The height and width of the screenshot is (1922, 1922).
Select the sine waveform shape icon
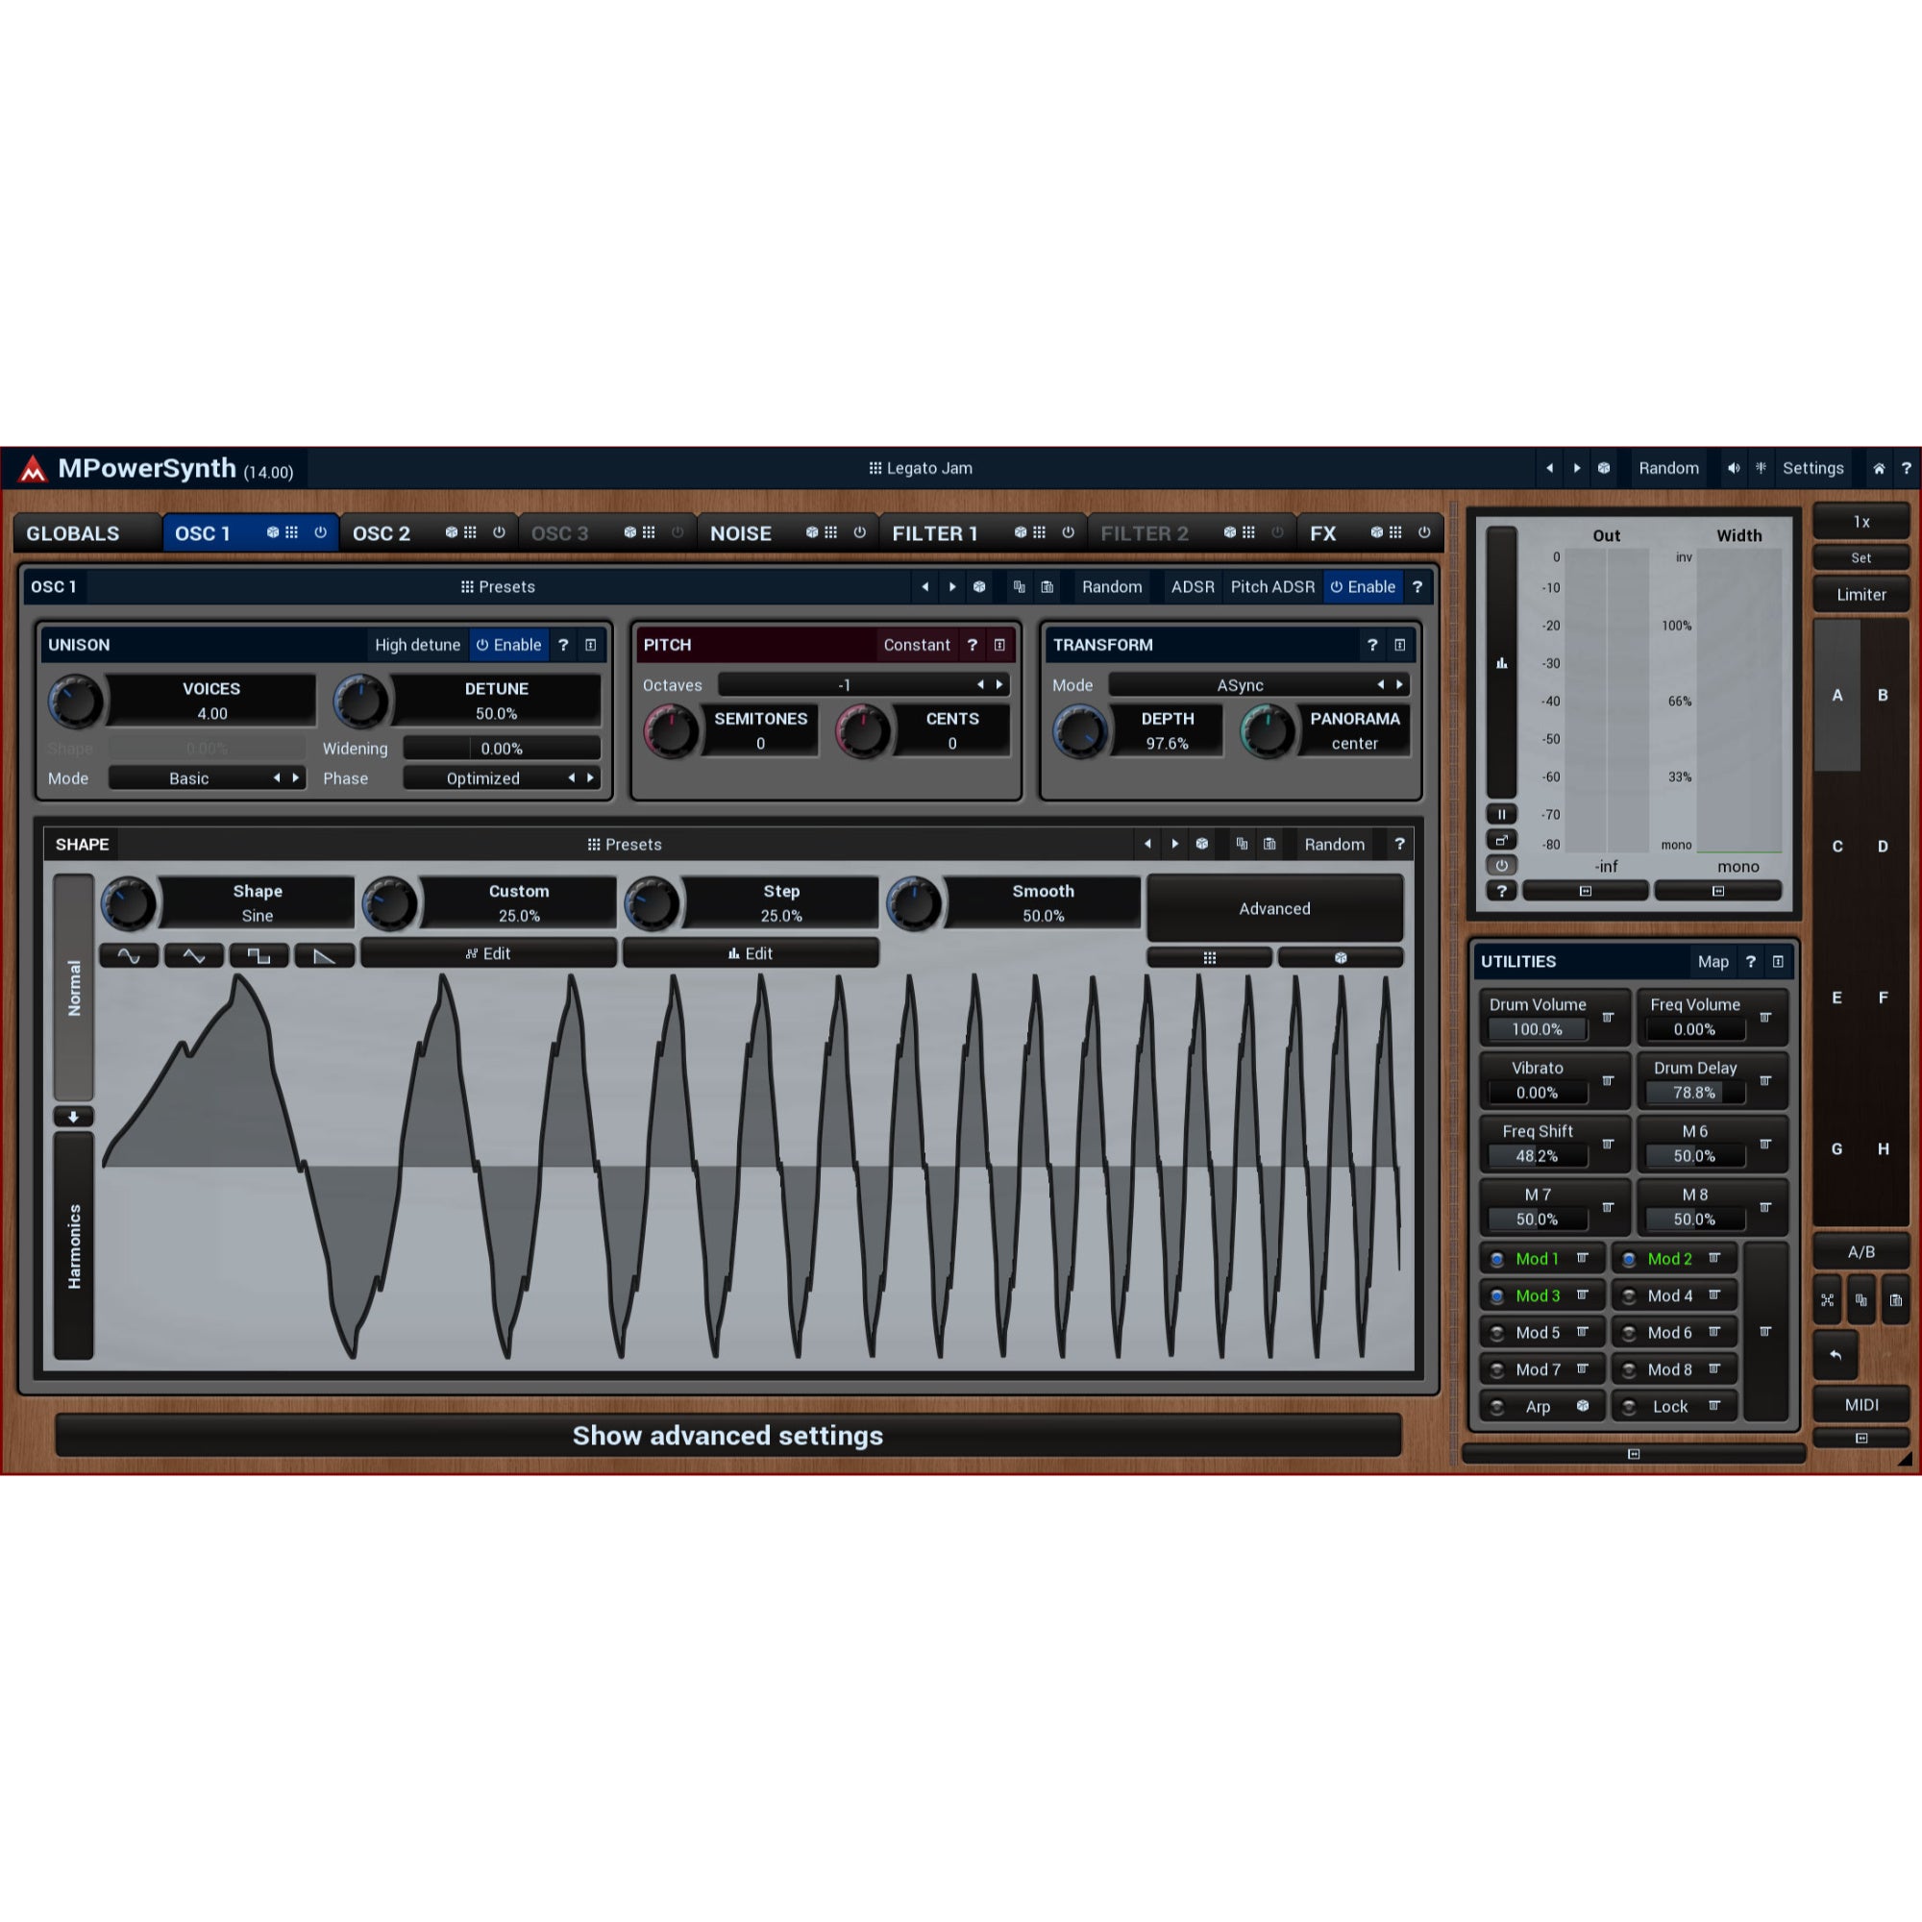click(x=130, y=956)
